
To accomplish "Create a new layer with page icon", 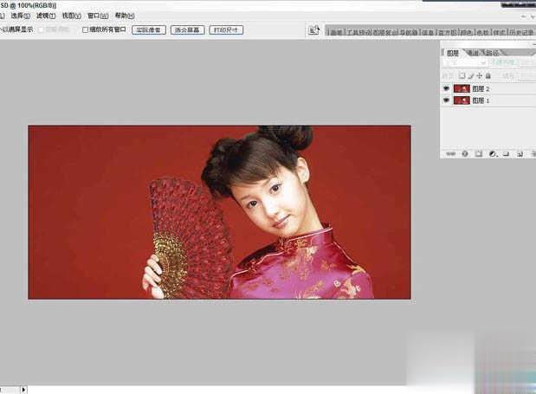I will [x=520, y=154].
